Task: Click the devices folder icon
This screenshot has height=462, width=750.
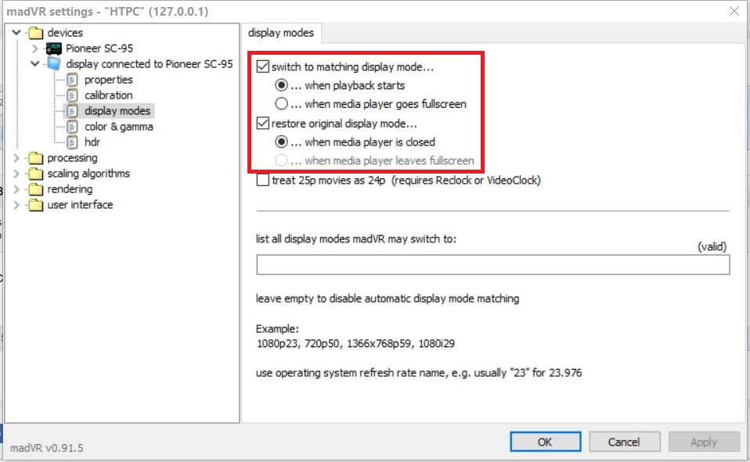Action: (x=35, y=33)
